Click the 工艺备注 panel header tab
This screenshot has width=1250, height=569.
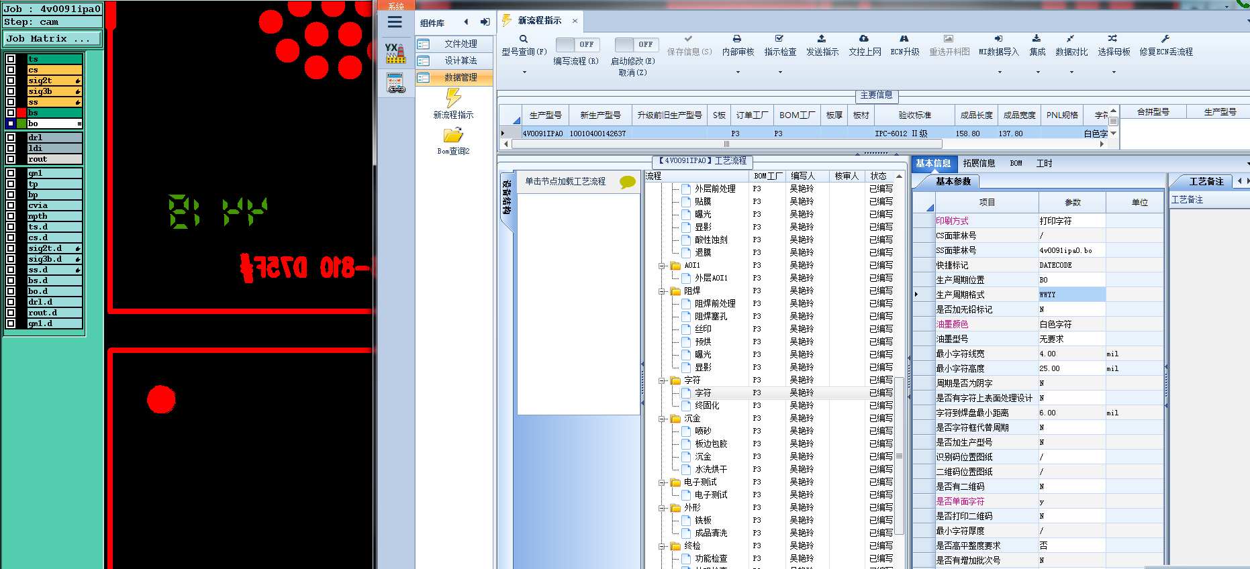(x=1206, y=181)
